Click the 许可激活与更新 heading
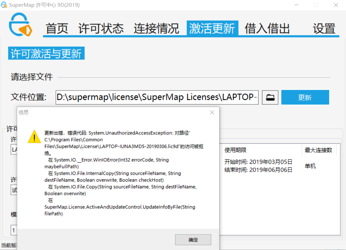 coord(46,53)
